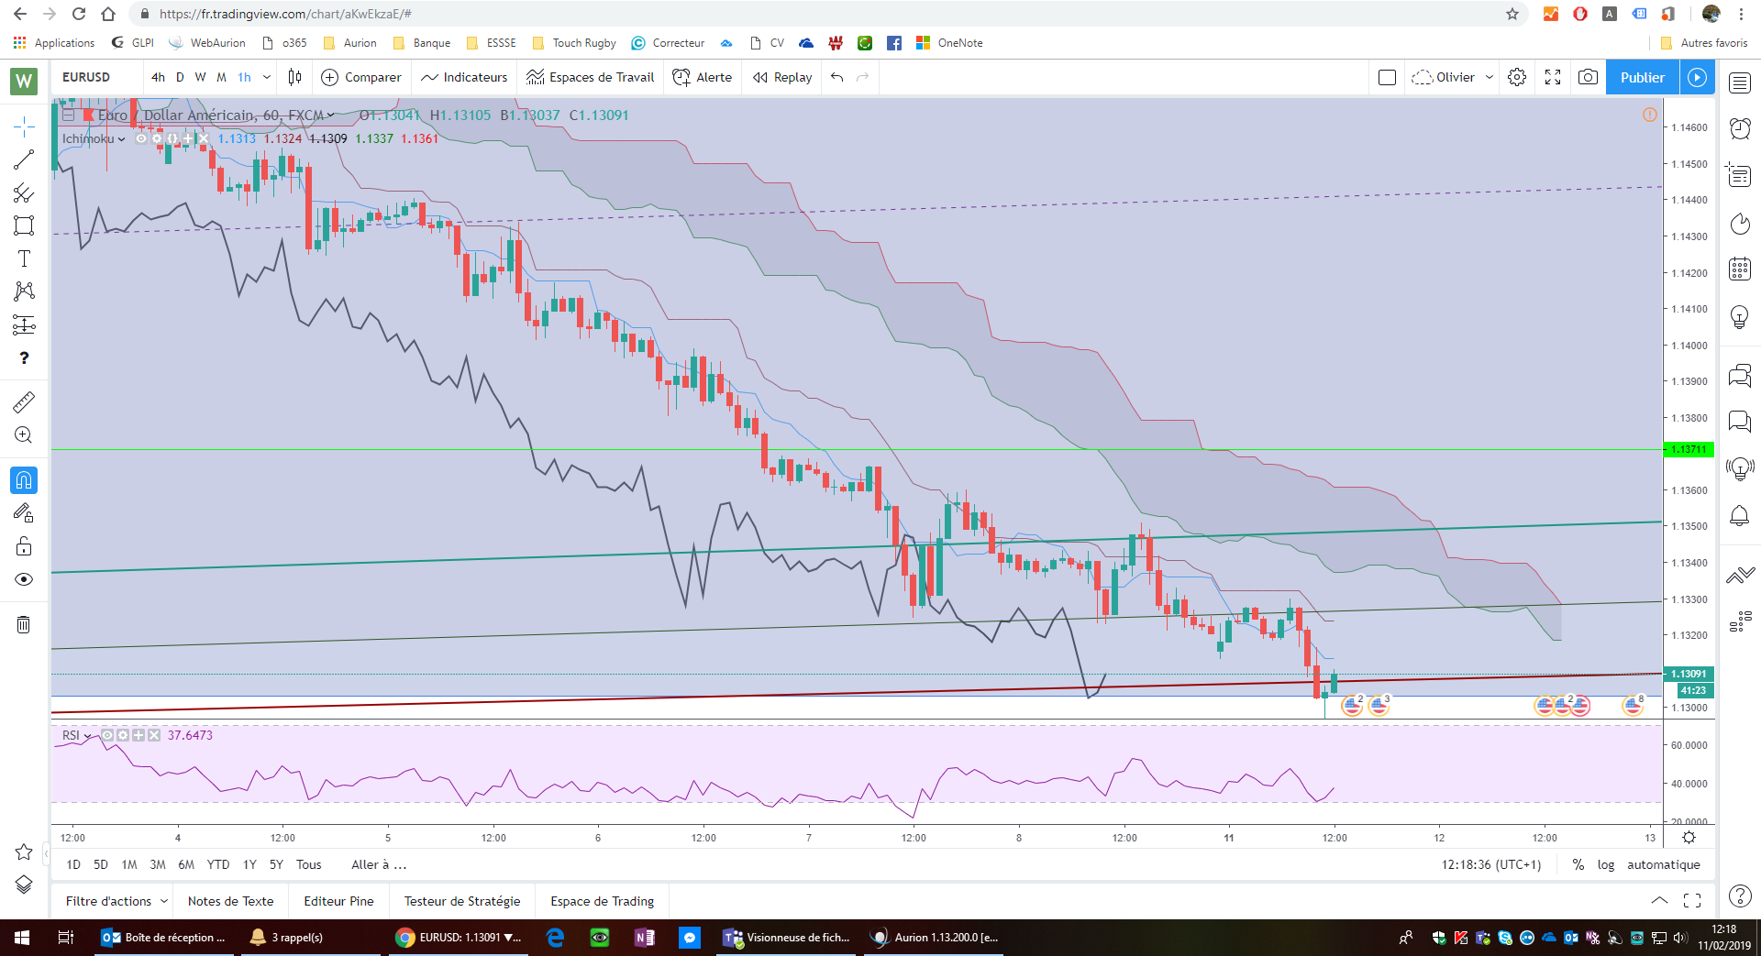This screenshot has height=956, width=1761.
Task: Expand the timeframe interval dropdown arrow
Action: click(267, 77)
